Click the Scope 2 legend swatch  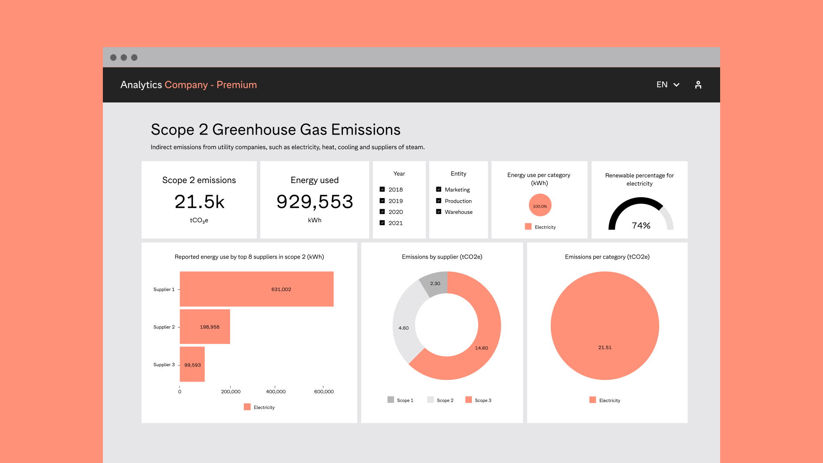430,400
